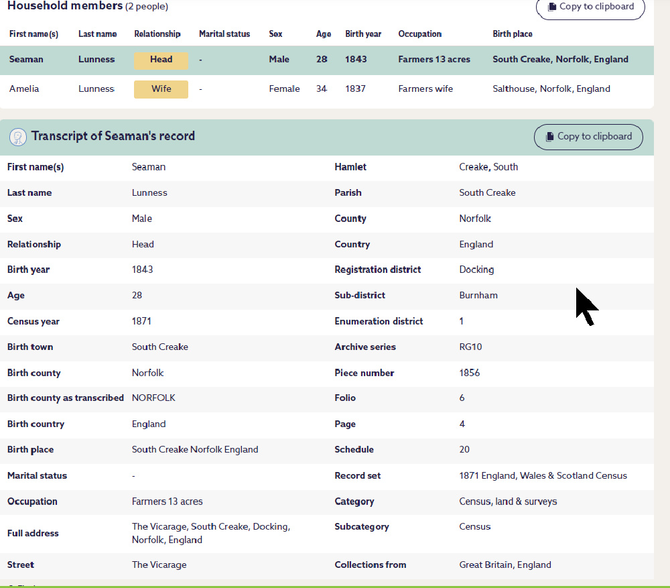
Task: Select the Seaman row in household members
Action: [27, 60]
